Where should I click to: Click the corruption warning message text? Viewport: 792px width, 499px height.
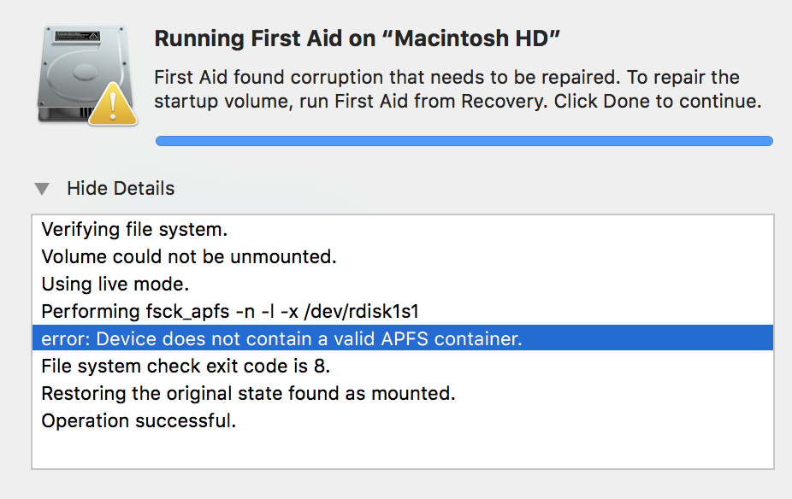click(x=458, y=90)
